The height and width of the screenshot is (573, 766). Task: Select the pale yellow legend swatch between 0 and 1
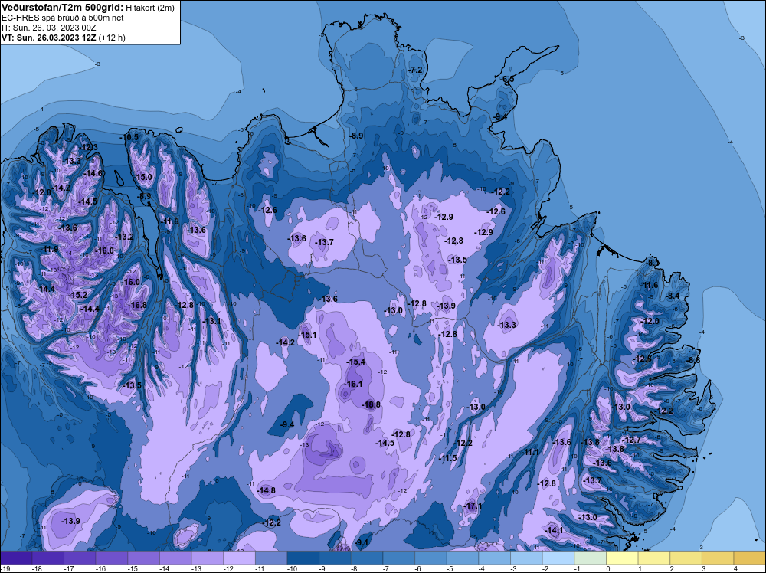[x=622, y=558]
